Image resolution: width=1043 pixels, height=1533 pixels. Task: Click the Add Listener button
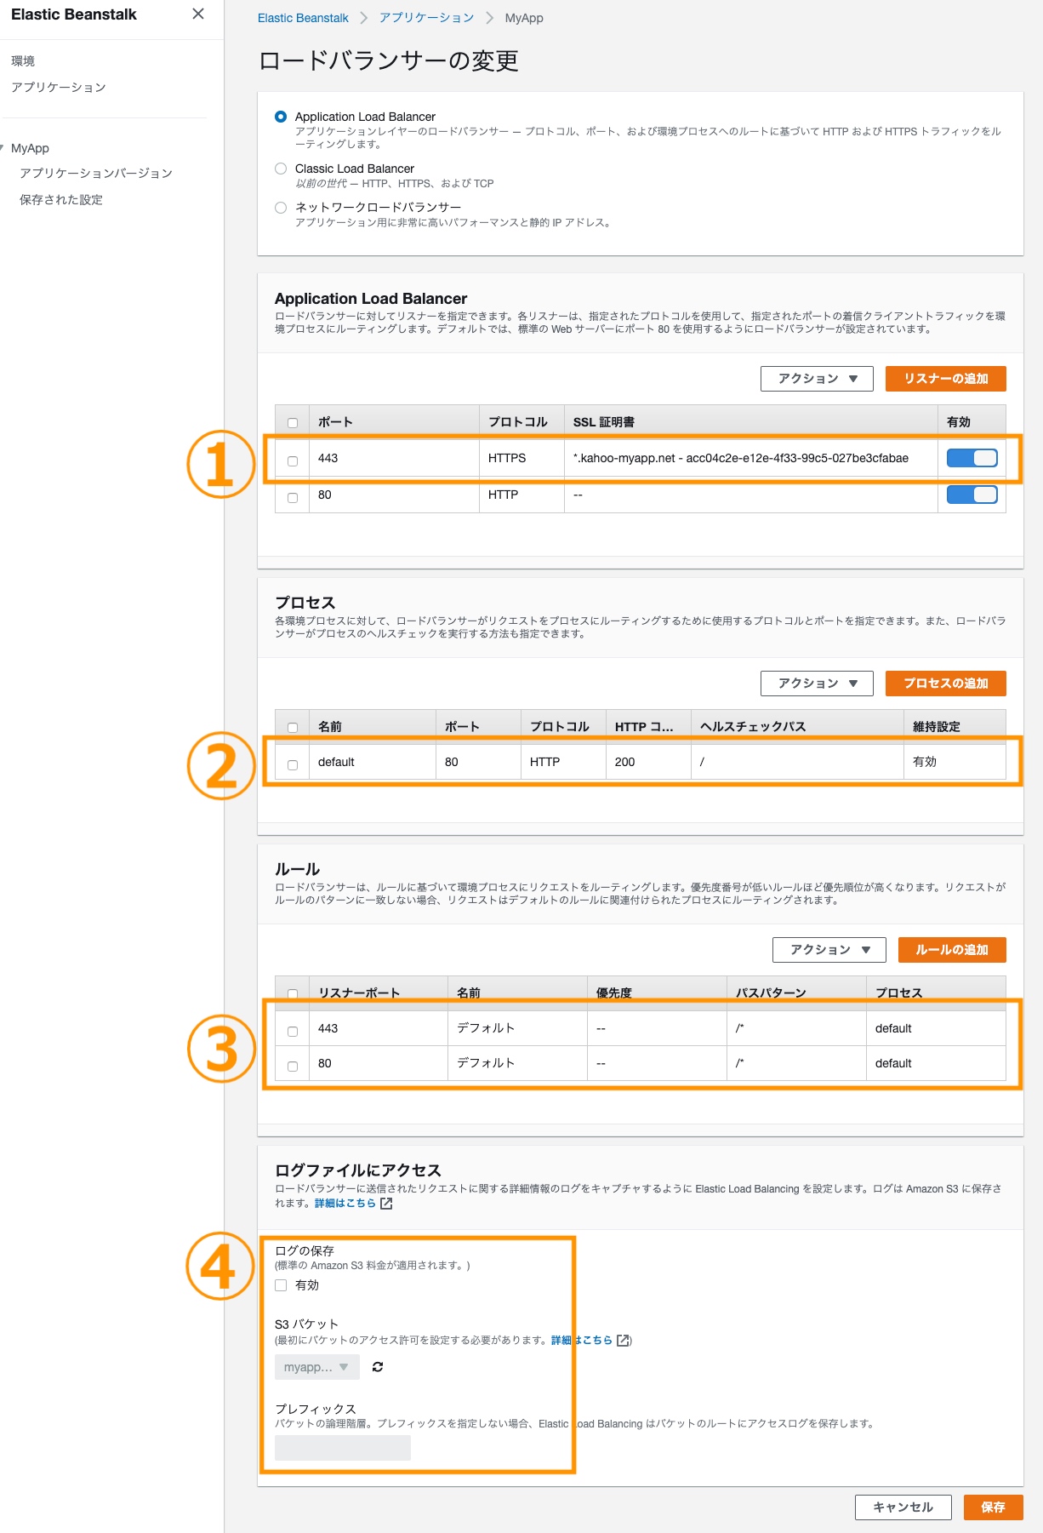[945, 379]
